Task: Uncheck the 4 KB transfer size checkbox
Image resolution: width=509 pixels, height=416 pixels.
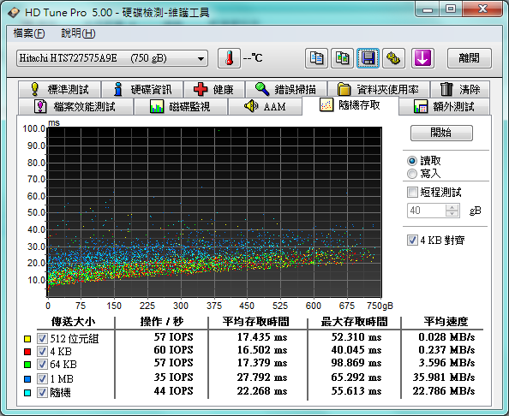Action: [x=42, y=352]
